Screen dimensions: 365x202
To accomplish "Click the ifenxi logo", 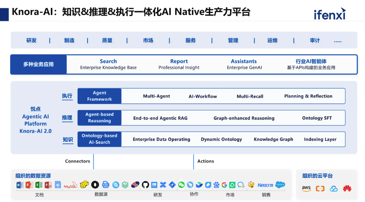I will pos(329,14).
